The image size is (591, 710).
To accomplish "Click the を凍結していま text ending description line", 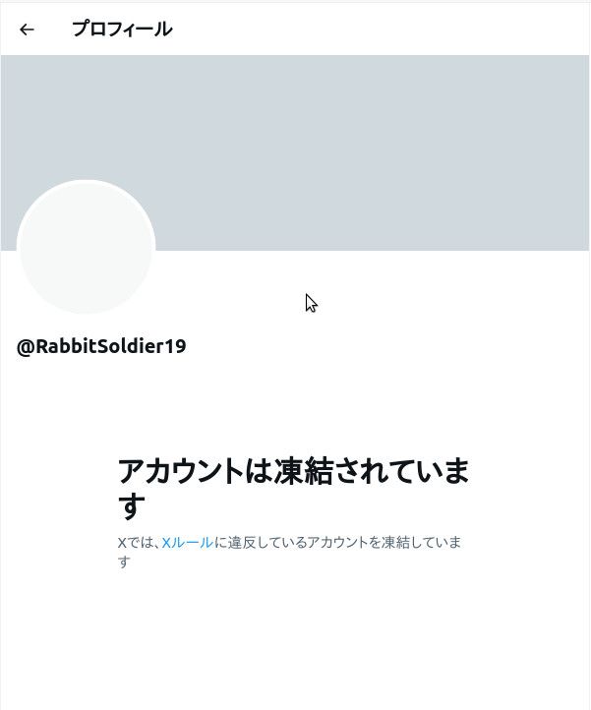I will (415, 542).
